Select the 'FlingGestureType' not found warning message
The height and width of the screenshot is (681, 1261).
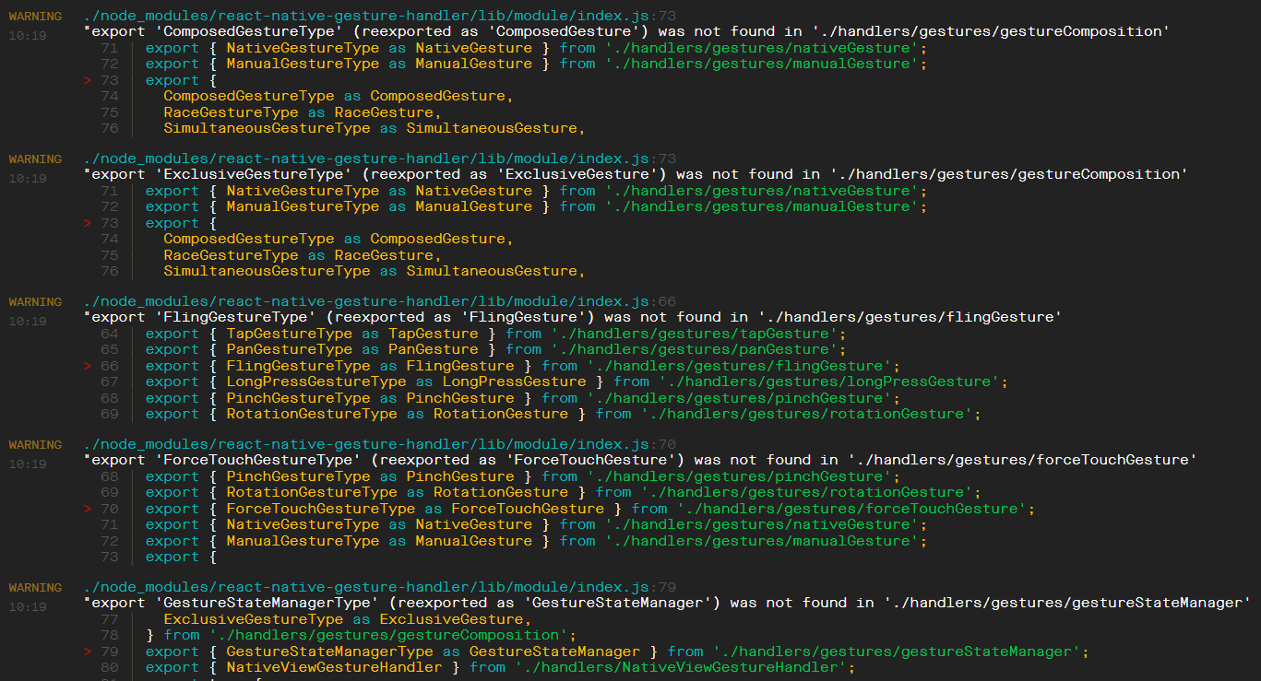click(573, 317)
